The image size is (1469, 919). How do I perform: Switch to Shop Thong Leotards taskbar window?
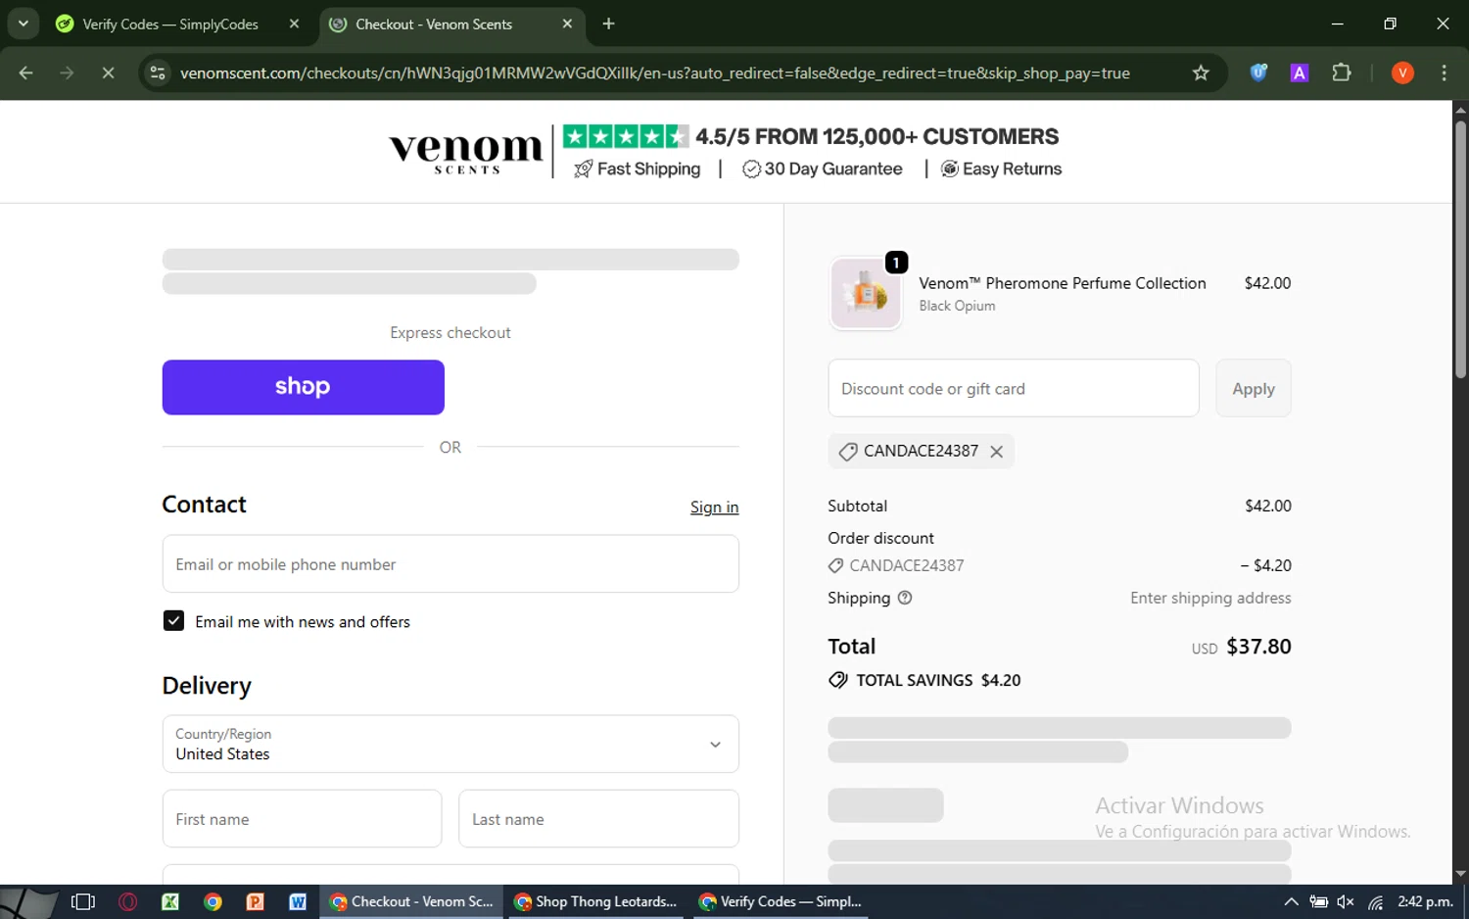[596, 901]
